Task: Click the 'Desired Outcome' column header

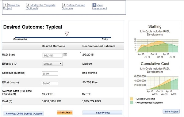Action: point(53,46)
